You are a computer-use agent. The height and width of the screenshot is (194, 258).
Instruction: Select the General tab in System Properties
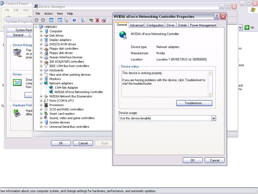point(18,35)
